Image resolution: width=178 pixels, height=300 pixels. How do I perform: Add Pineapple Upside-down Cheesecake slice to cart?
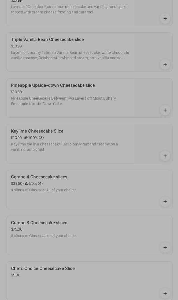(165, 110)
